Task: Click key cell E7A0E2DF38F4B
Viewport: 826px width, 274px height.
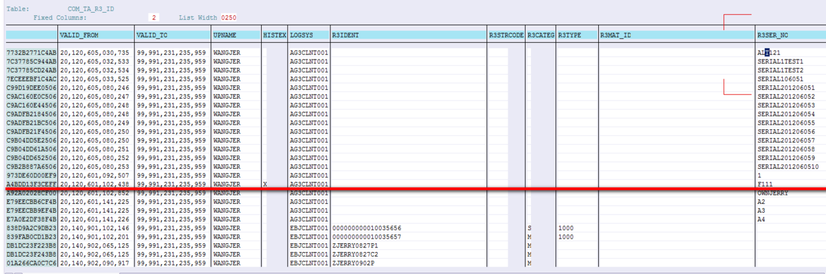Action: [31, 219]
